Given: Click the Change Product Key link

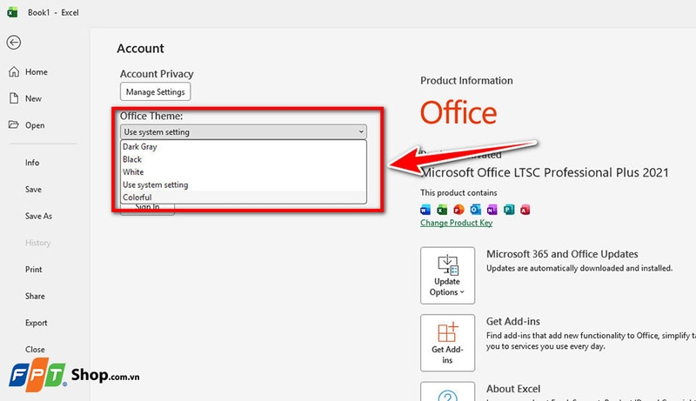Looking at the screenshot, I should click(x=456, y=223).
